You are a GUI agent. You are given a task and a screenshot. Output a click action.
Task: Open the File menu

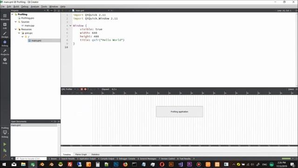(3, 7)
